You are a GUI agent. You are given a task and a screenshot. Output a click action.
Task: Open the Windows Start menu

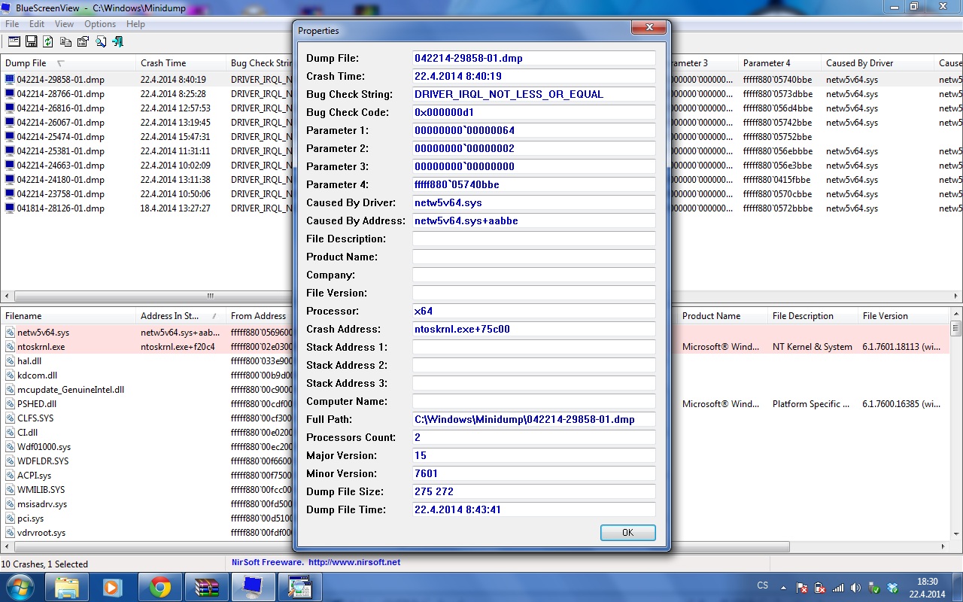20,586
